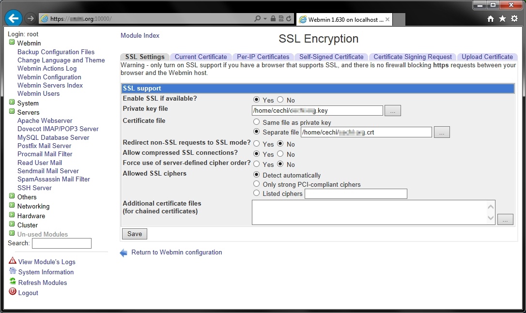Open the browser tools gear icon
Image resolution: width=526 pixels, height=313 pixels.
(514, 18)
